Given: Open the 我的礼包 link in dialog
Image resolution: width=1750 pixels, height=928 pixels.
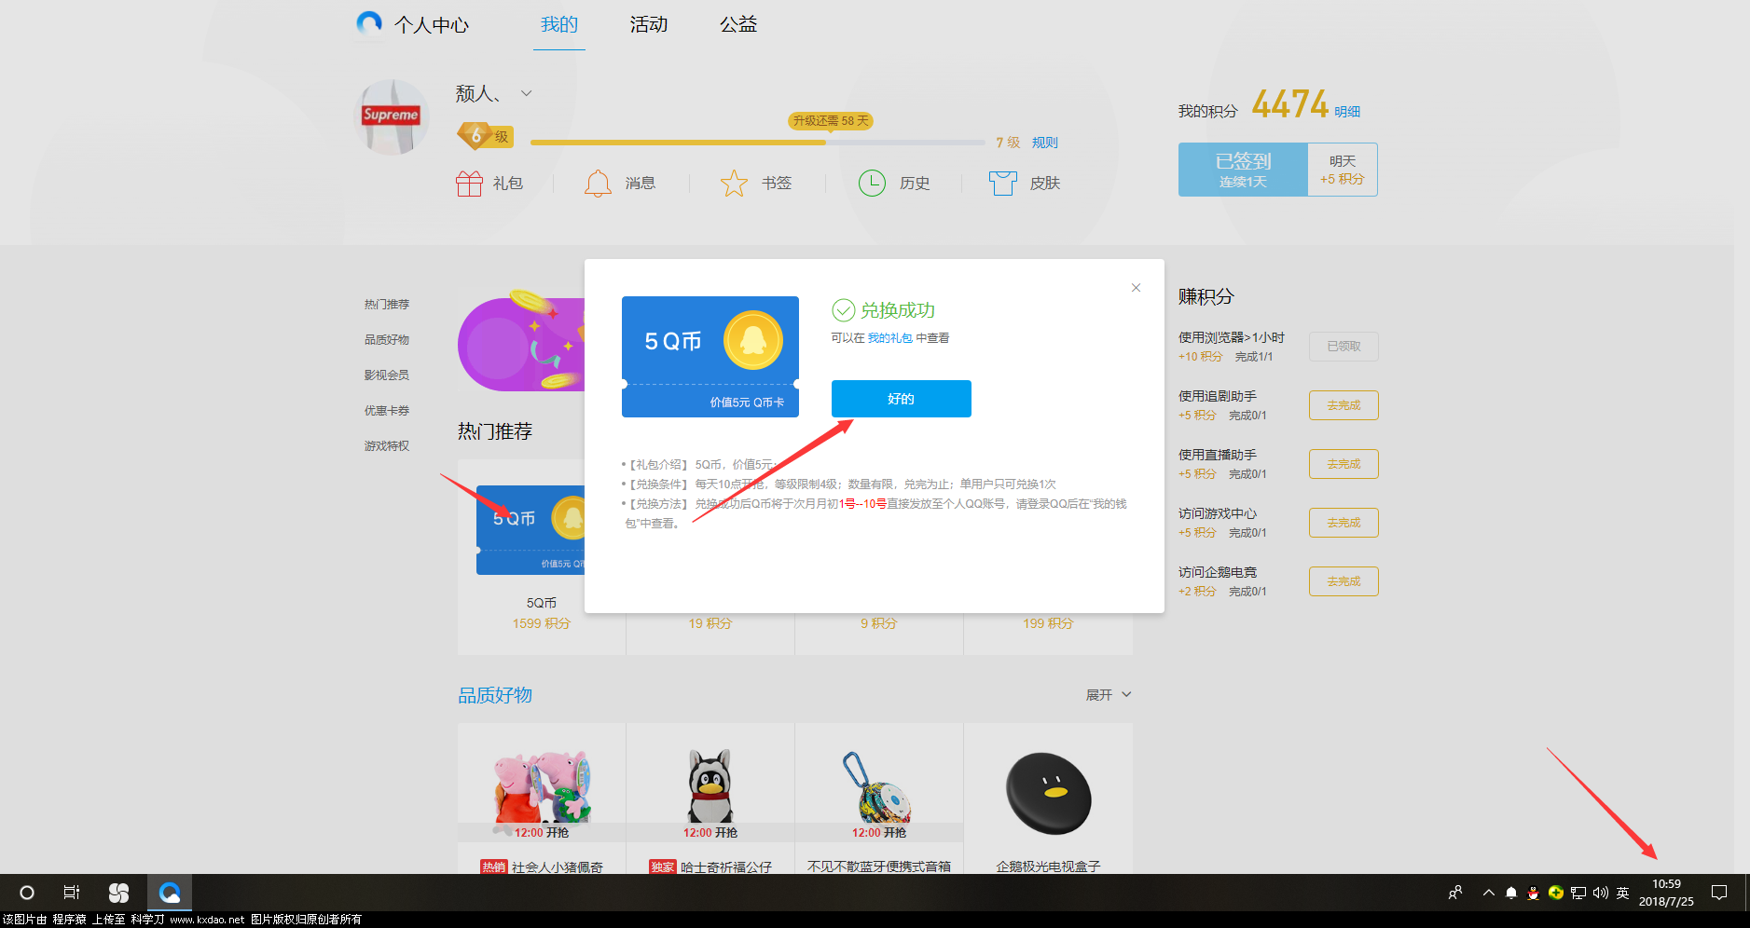Looking at the screenshot, I should (x=889, y=338).
